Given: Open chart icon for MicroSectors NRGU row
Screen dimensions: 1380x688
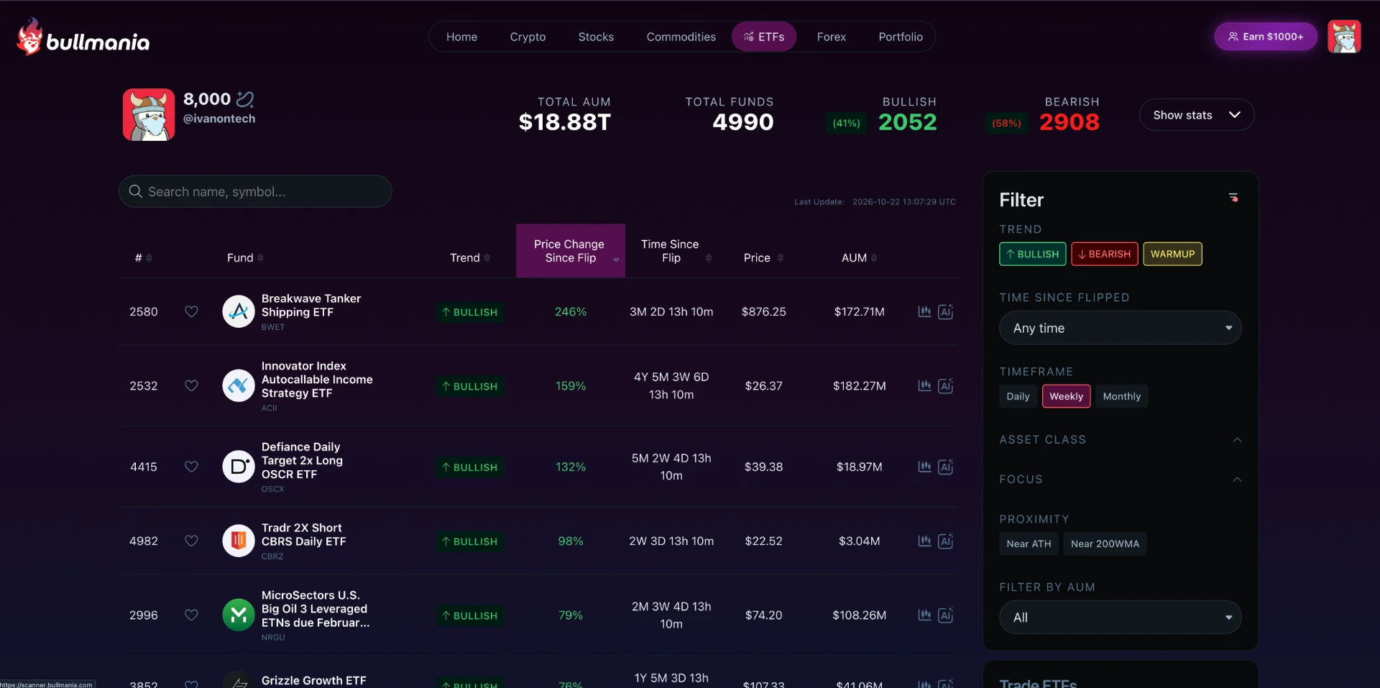Looking at the screenshot, I should (x=924, y=615).
